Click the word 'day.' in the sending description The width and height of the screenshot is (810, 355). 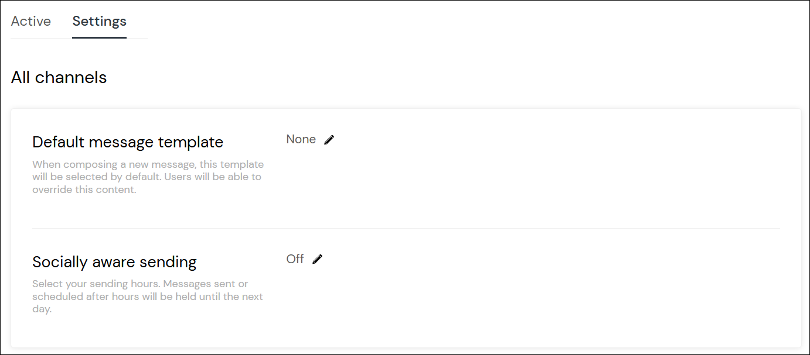42,309
